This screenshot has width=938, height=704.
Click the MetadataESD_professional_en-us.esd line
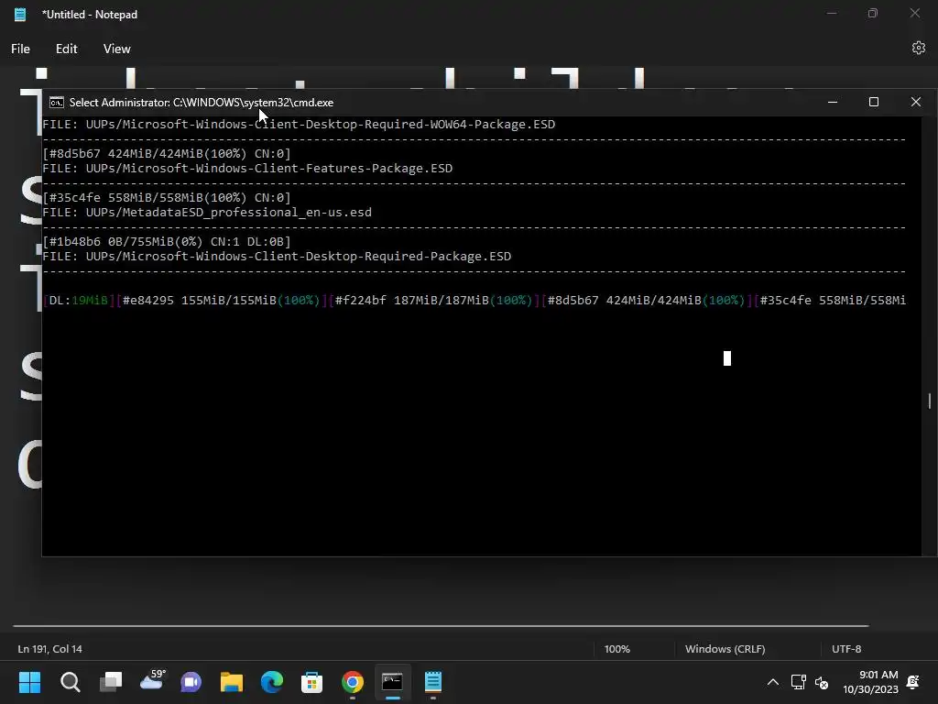pos(207,213)
